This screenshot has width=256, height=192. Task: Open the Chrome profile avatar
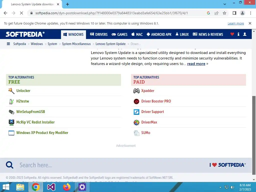242,13
